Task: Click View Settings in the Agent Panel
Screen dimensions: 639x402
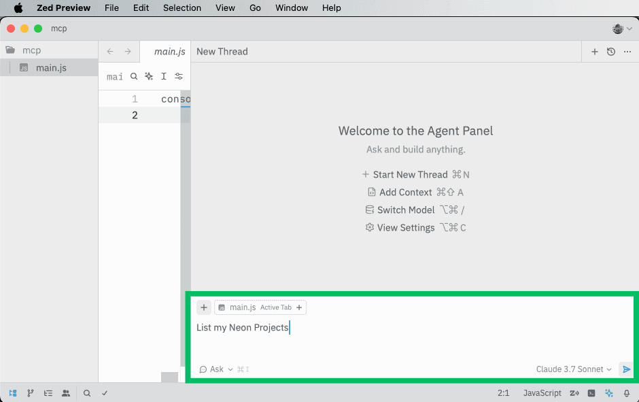Action: [405, 228]
